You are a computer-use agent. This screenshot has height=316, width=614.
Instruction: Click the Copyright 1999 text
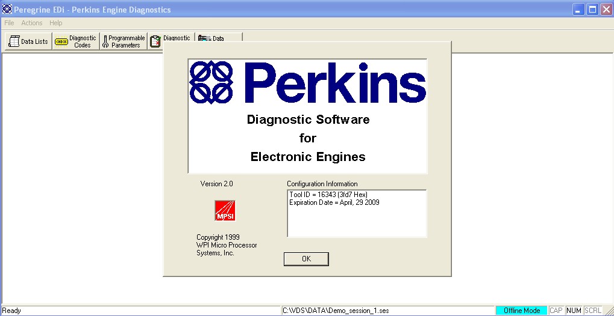(x=218, y=237)
